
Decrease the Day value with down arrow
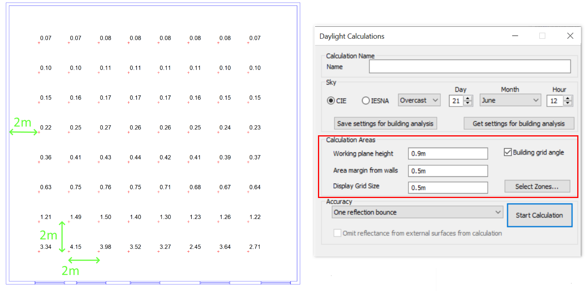click(468, 103)
